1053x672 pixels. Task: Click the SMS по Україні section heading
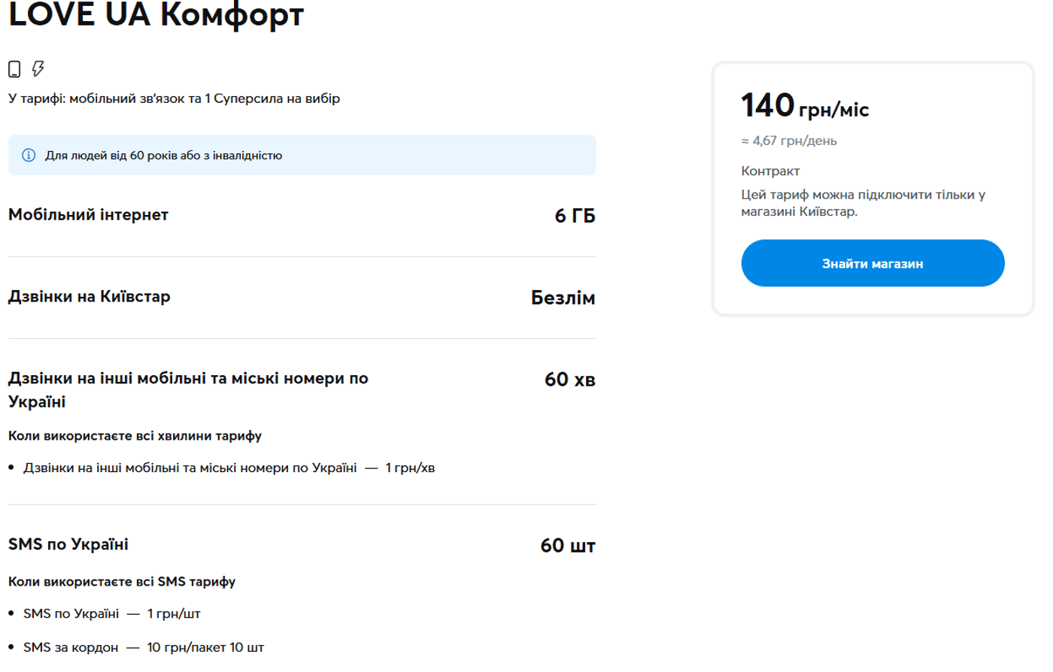[68, 544]
